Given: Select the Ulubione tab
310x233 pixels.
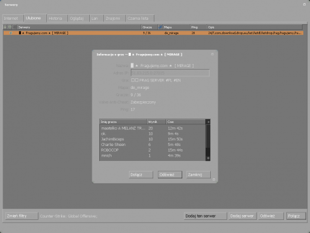Looking at the screenshot, I should (35, 18).
